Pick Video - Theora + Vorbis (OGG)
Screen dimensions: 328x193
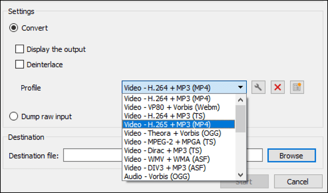(x=178, y=133)
